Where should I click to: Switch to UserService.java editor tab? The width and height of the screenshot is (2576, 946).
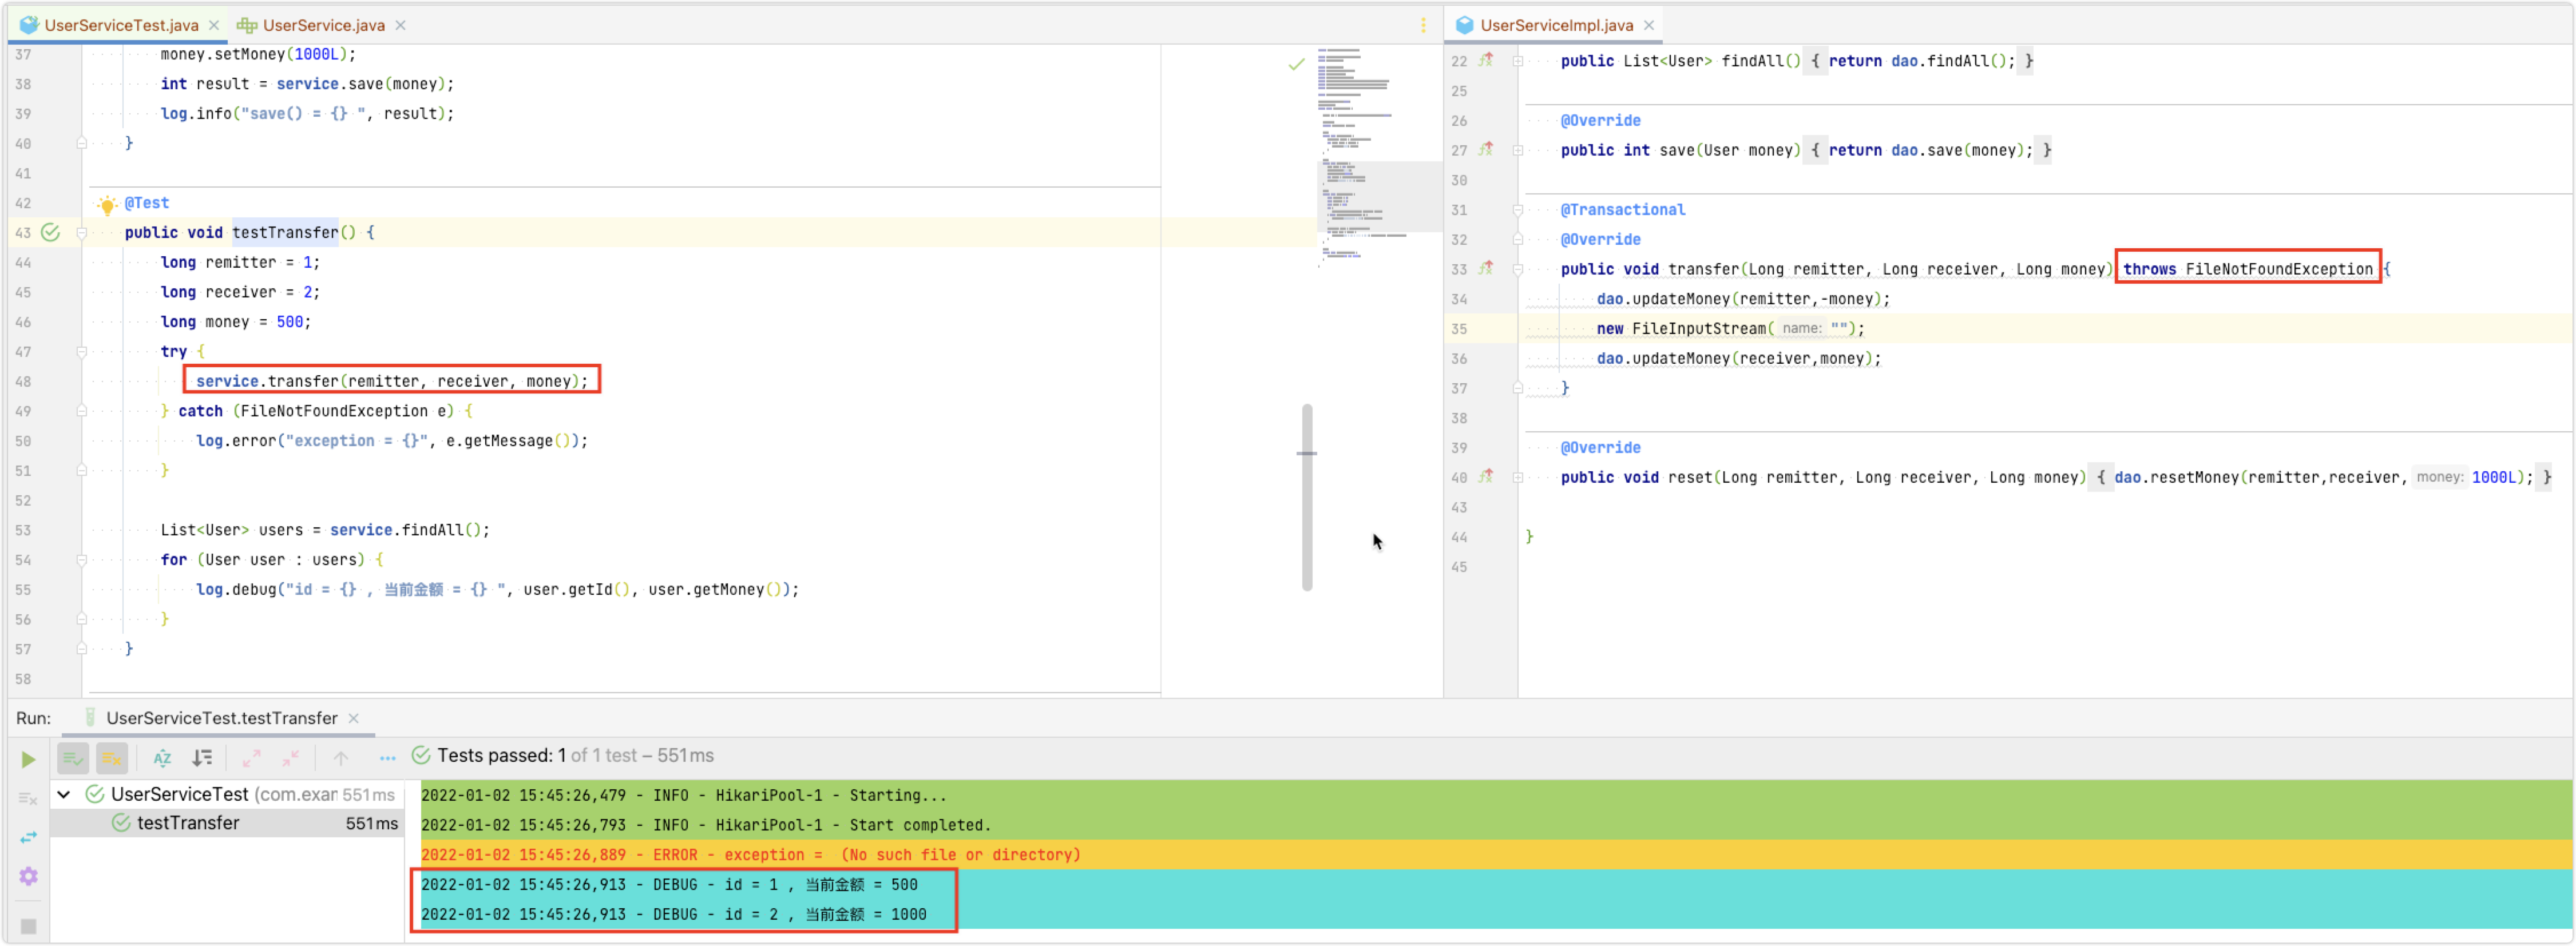[x=323, y=25]
